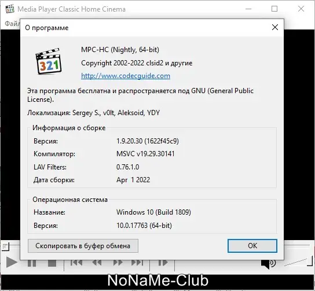
Task: Decrease playback speed rewind button
Action: click(x=97, y=263)
